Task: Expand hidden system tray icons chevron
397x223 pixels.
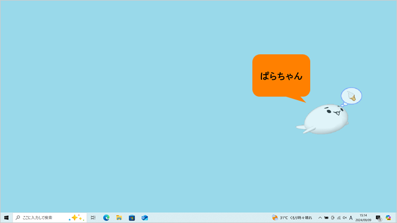Action: click(x=320, y=218)
